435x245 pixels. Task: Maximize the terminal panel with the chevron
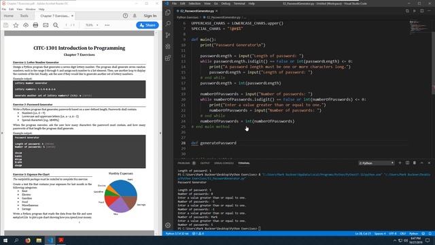(x=421, y=163)
